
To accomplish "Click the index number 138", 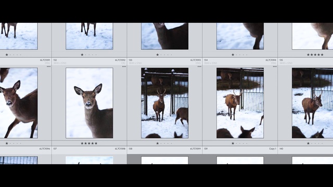I will click(x=131, y=149).
